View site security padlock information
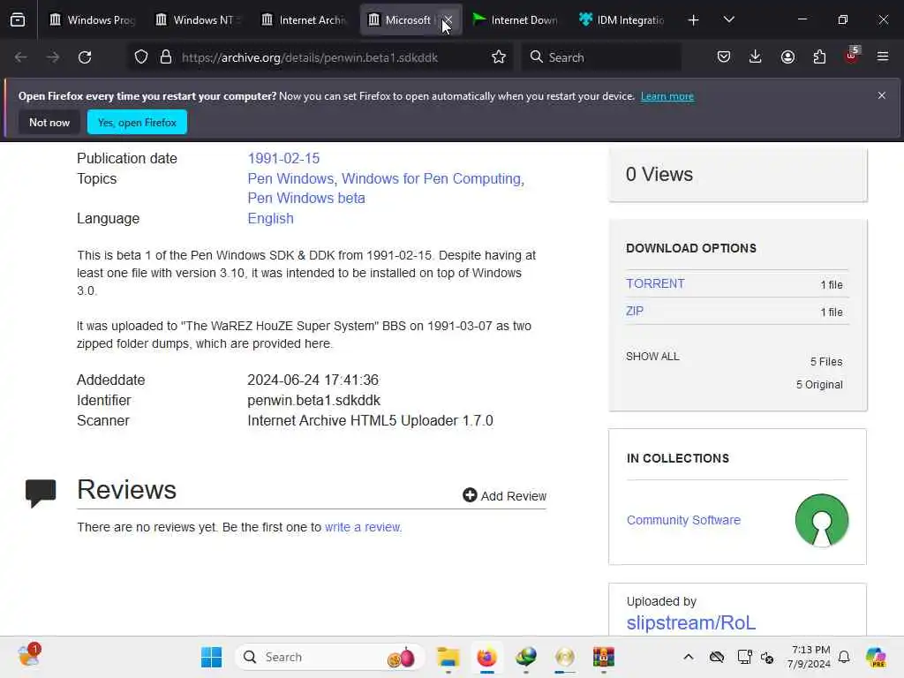The width and height of the screenshot is (904, 678). click(166, 57)
